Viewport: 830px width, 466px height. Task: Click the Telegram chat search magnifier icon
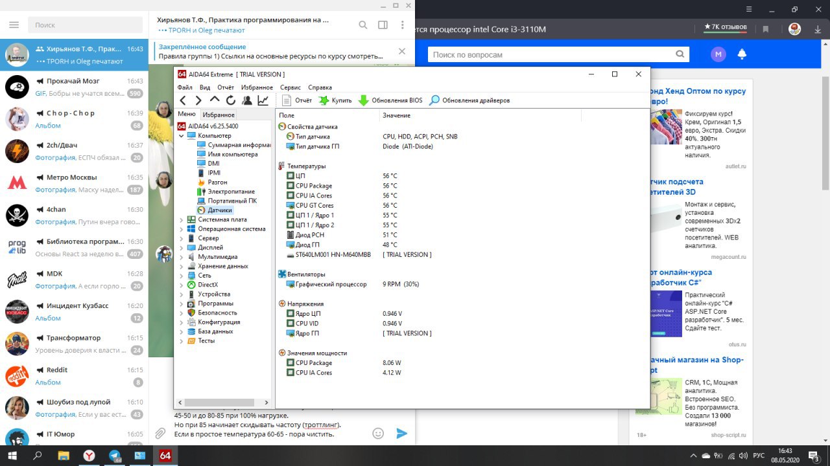pyautogui.click(x=363, y=25)
